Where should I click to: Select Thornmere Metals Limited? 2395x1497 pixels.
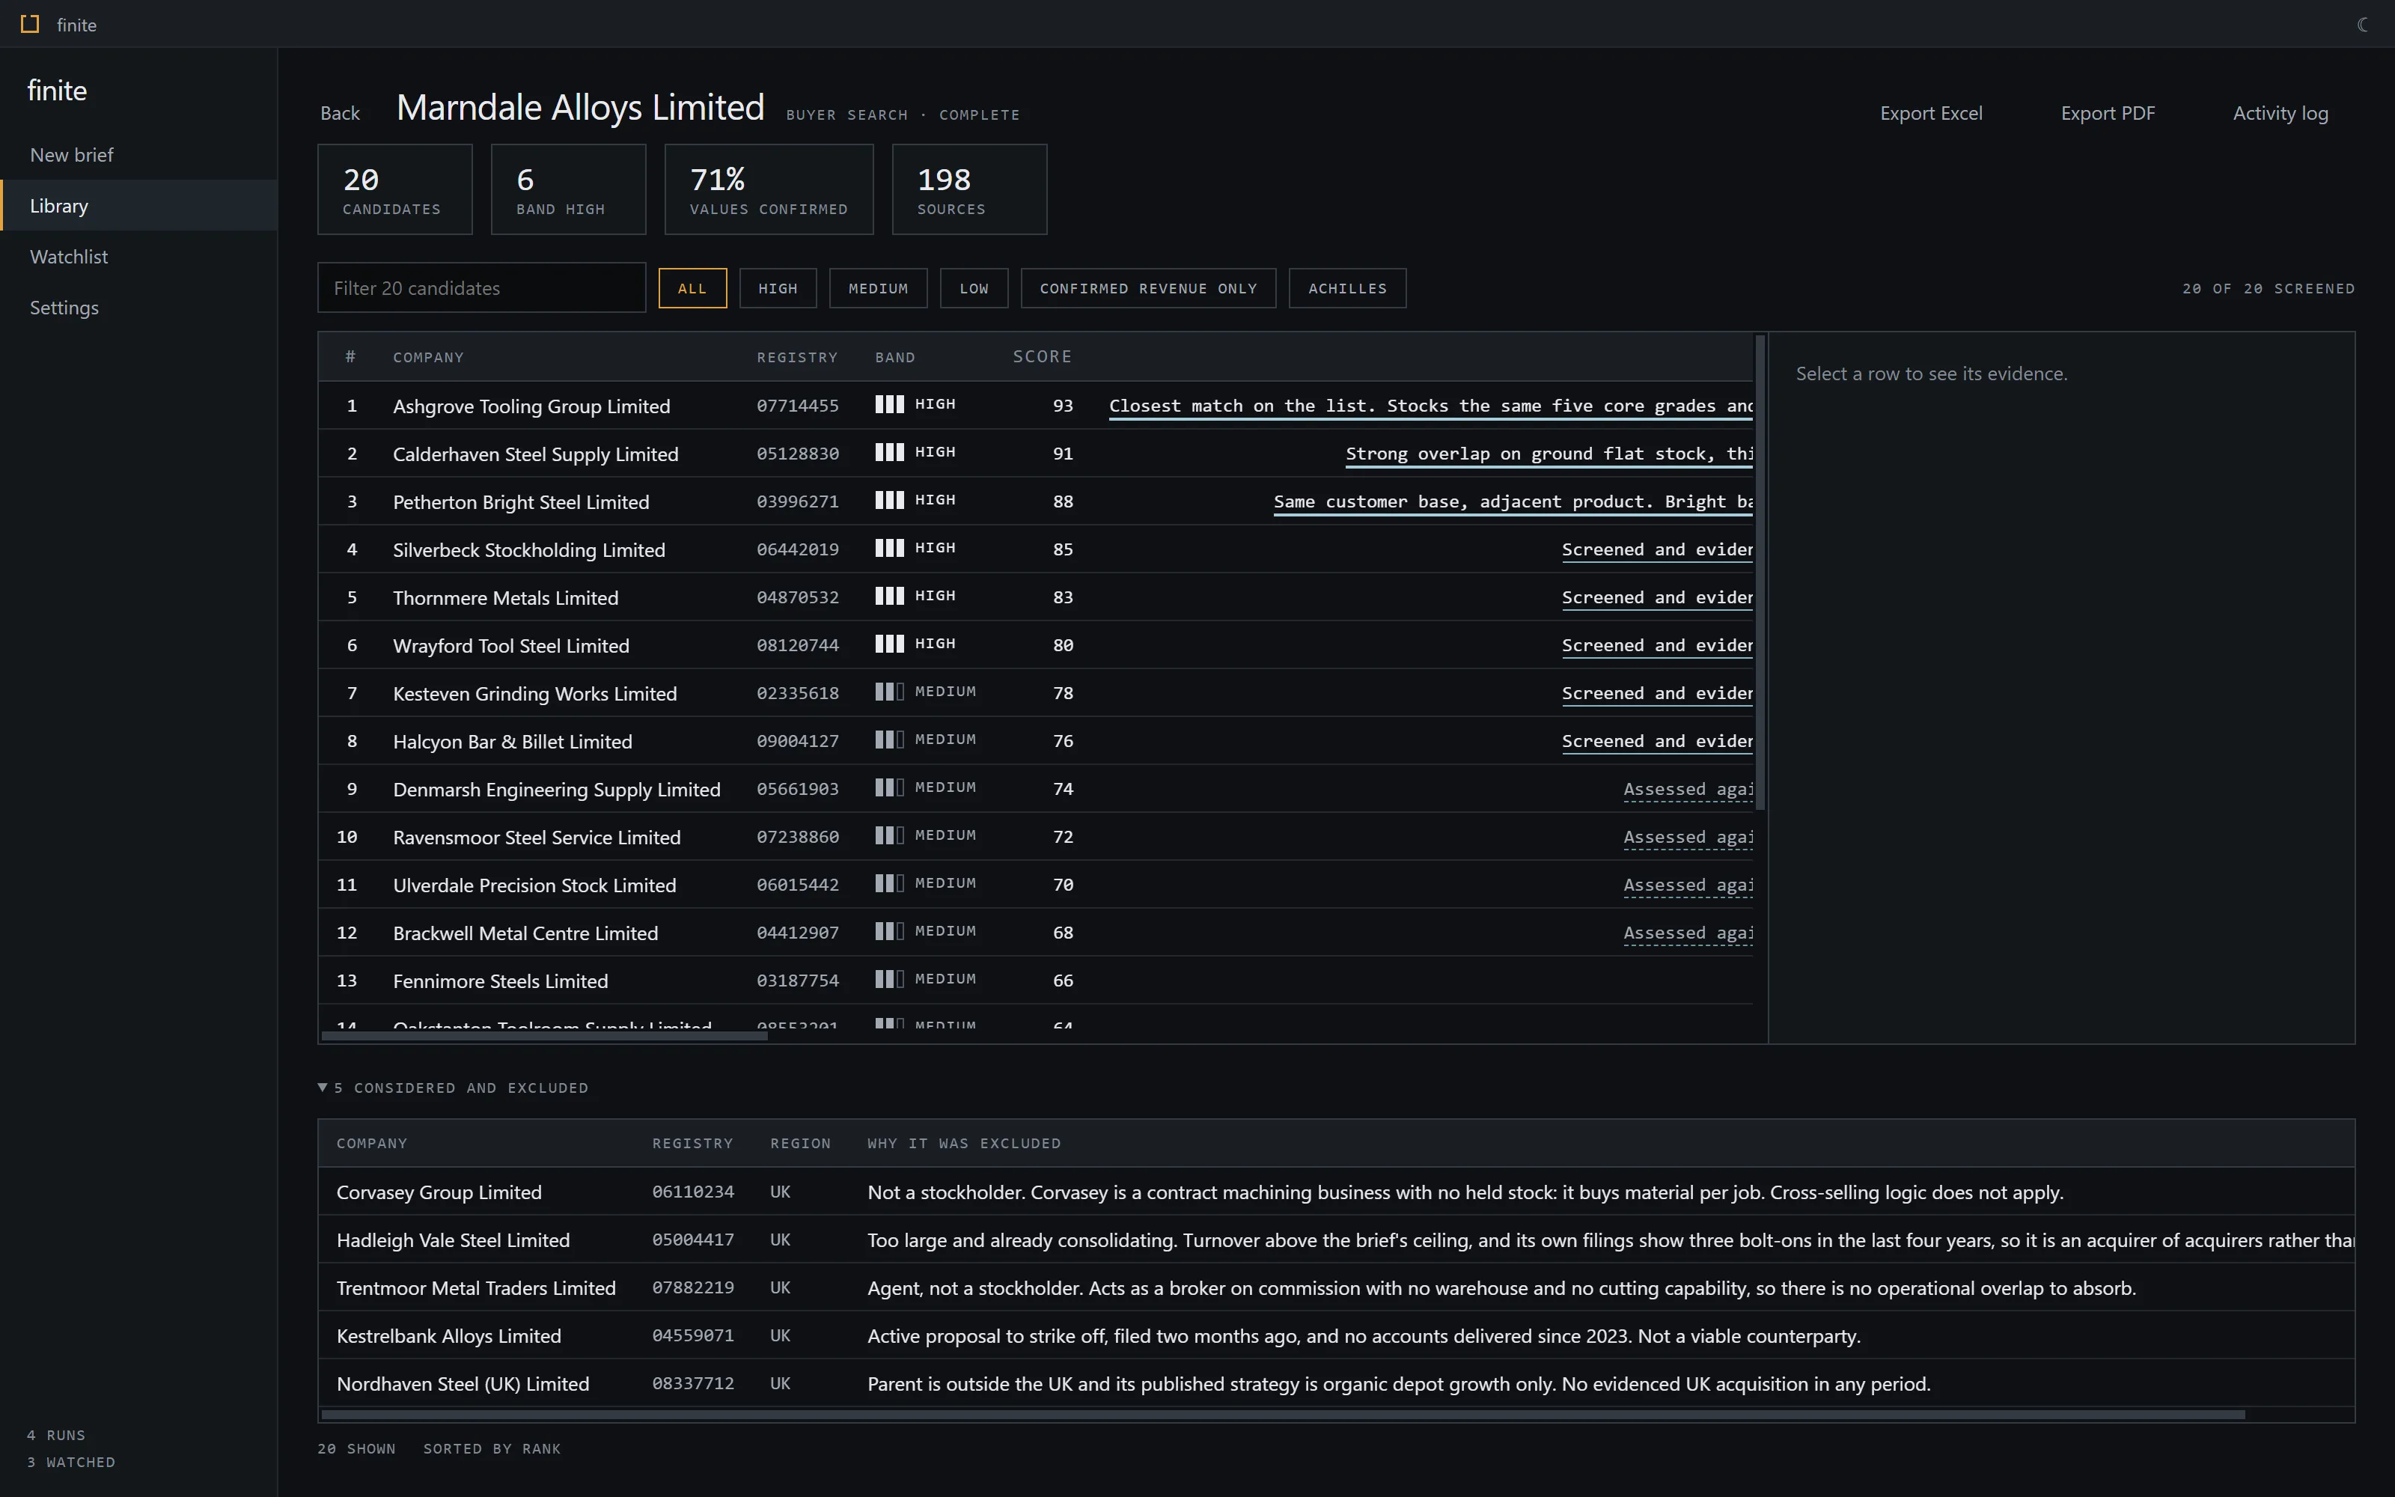coord(1035,597)
